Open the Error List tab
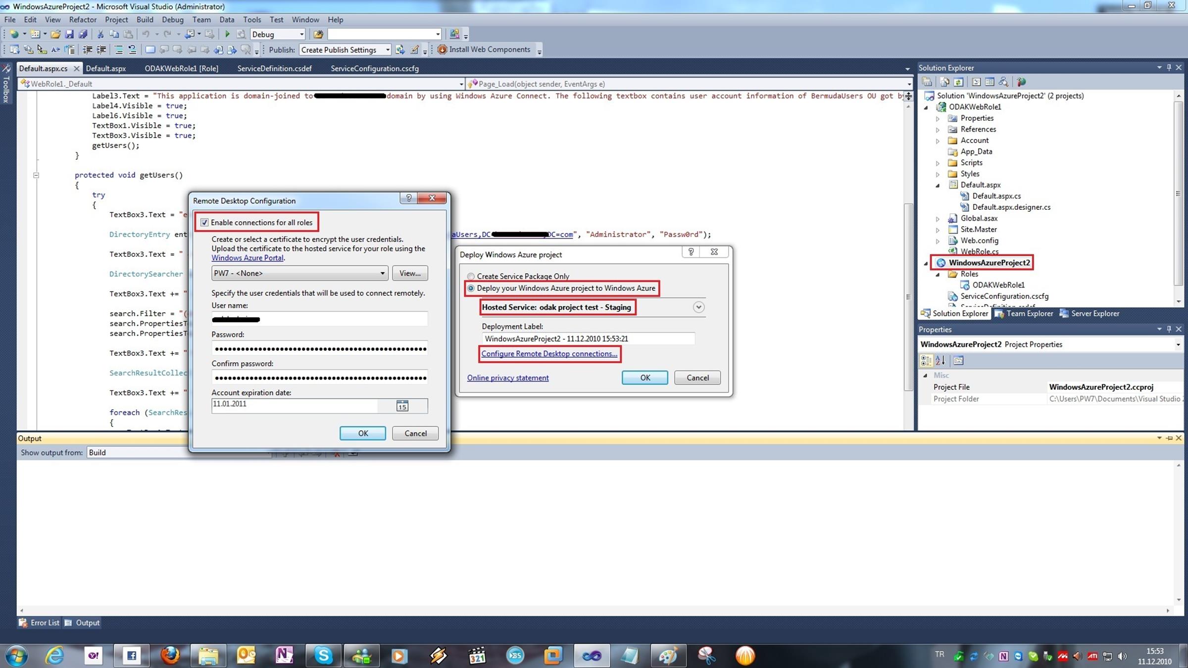The width and height of the screenshot is (1188, 668). pos(39,622)
